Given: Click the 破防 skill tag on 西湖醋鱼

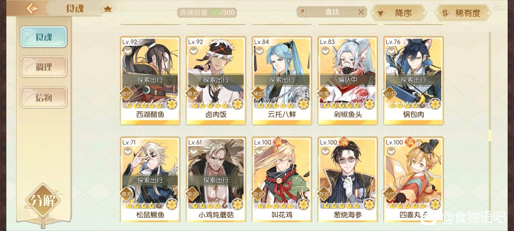Looking at the screenshot, I should pos(126,94).
